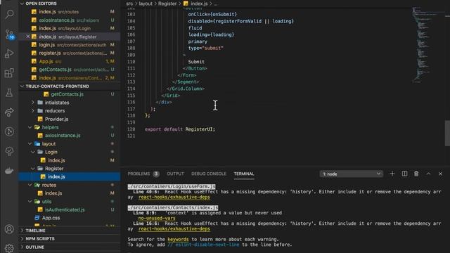Open App.js in open editors
This screenshot has height=253, width=450.
tap(70, 61)
